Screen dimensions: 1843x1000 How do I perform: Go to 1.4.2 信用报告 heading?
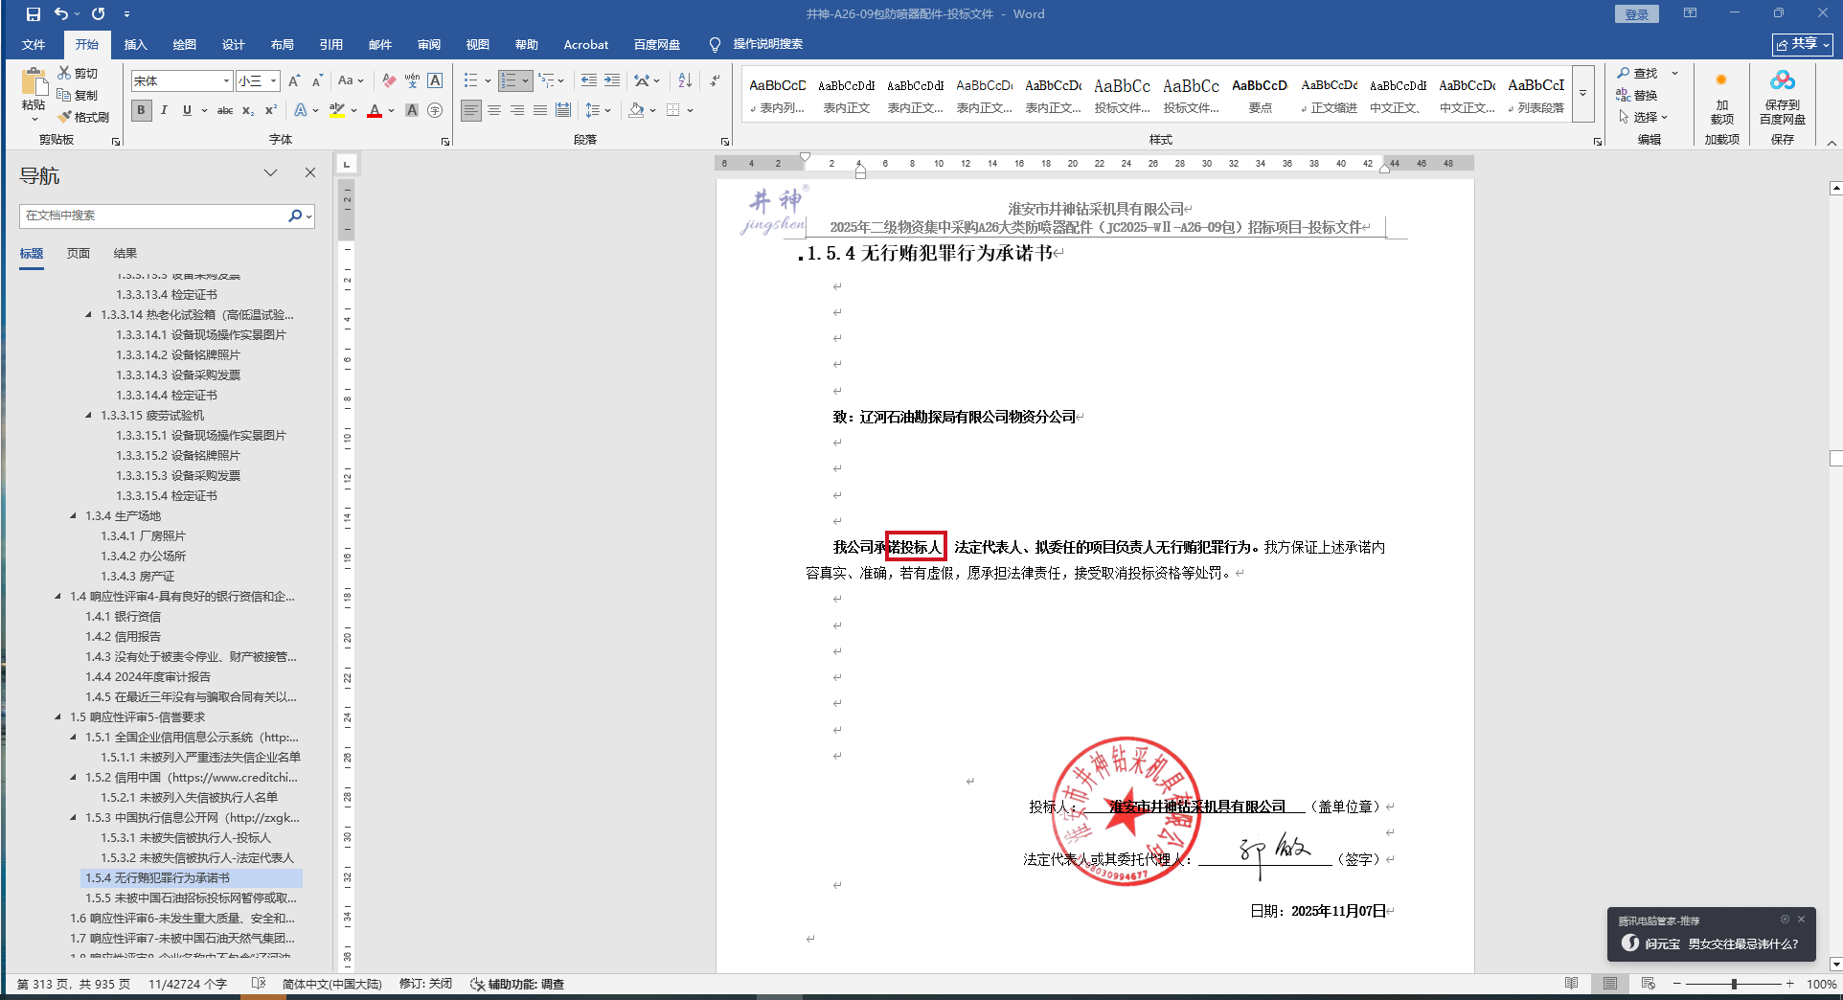tap(124, 637)
